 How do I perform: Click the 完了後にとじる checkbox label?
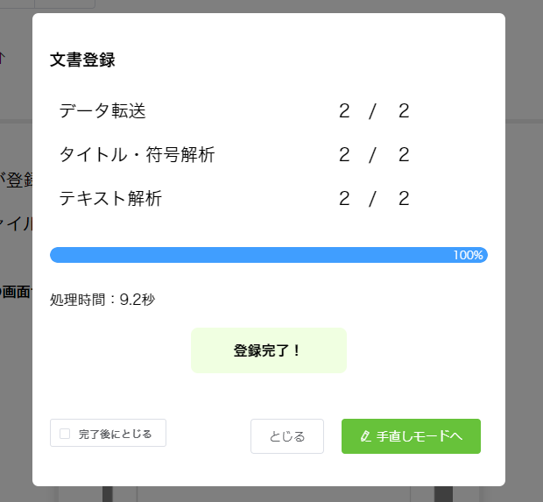115,434
